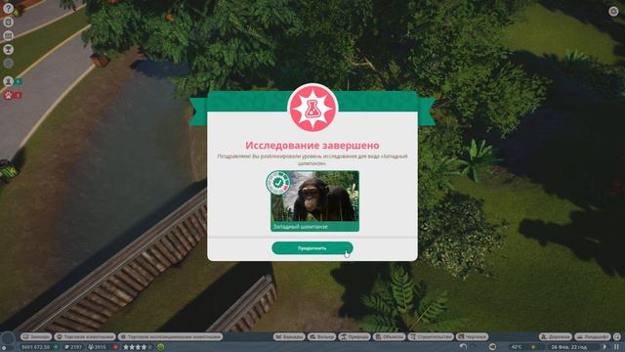625x352 pixels.
Task: Open the grid overview icon in sidebar
Action: [8, 35]
